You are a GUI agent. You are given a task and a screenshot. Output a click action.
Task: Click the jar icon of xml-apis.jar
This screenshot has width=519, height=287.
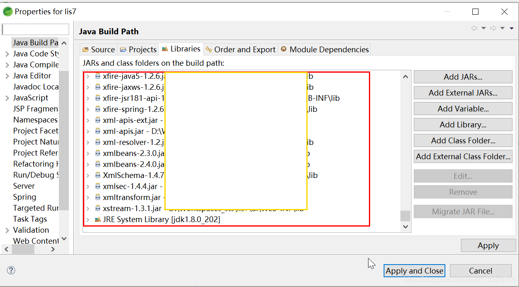click(x=98, y=131)
